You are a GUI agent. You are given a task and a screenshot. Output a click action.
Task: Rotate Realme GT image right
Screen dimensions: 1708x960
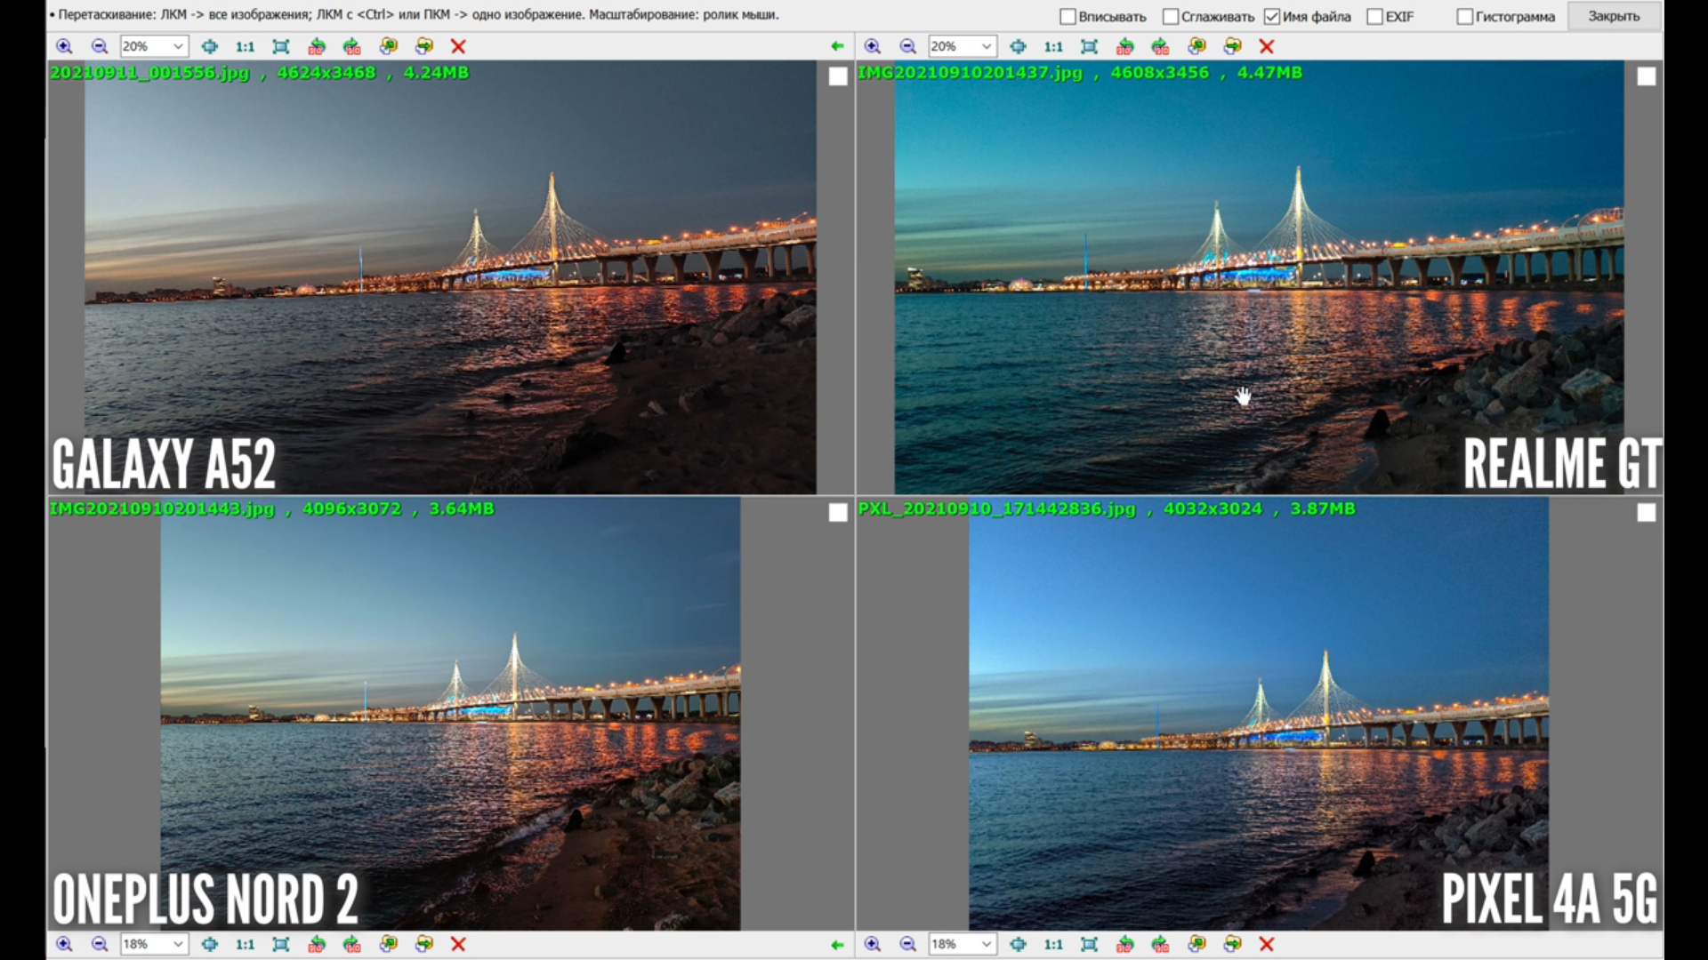tap(1160, 46)
